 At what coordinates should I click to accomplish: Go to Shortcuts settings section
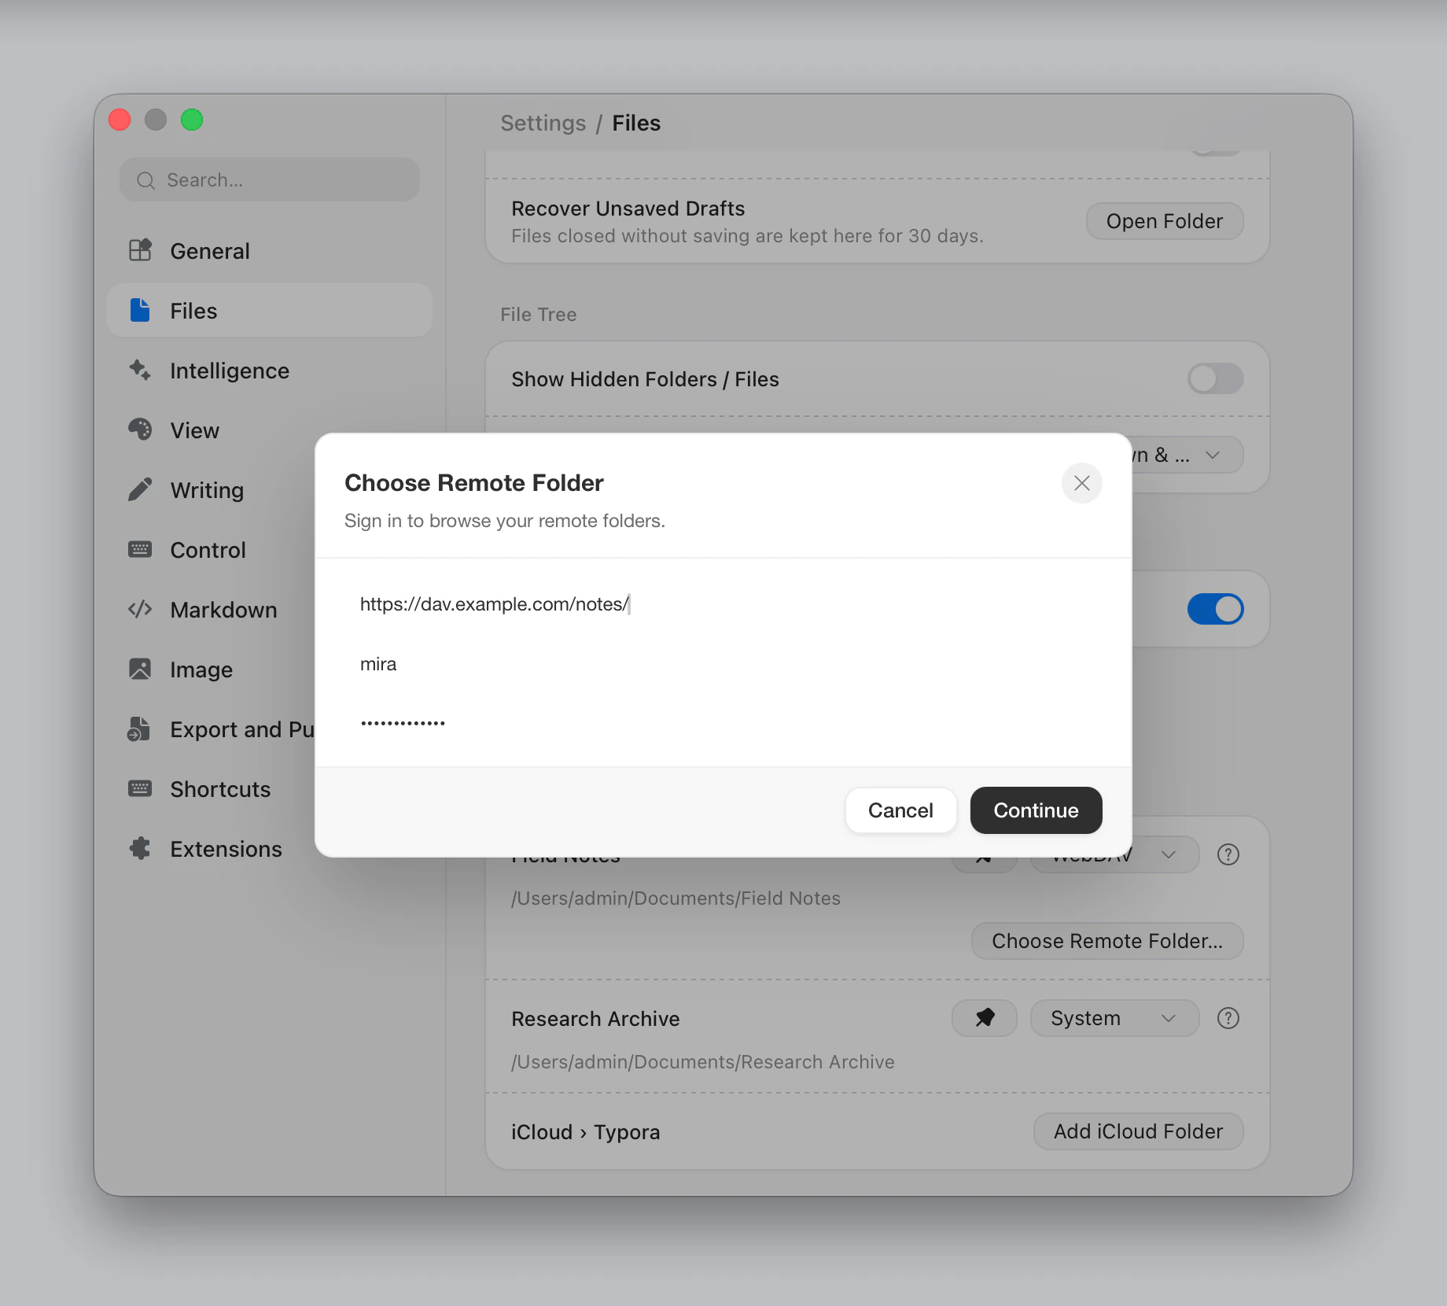point(211,788)
